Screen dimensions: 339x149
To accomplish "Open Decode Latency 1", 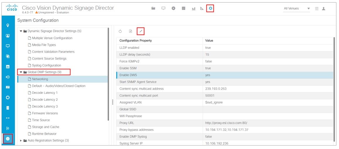I will [x=45, y=93].
